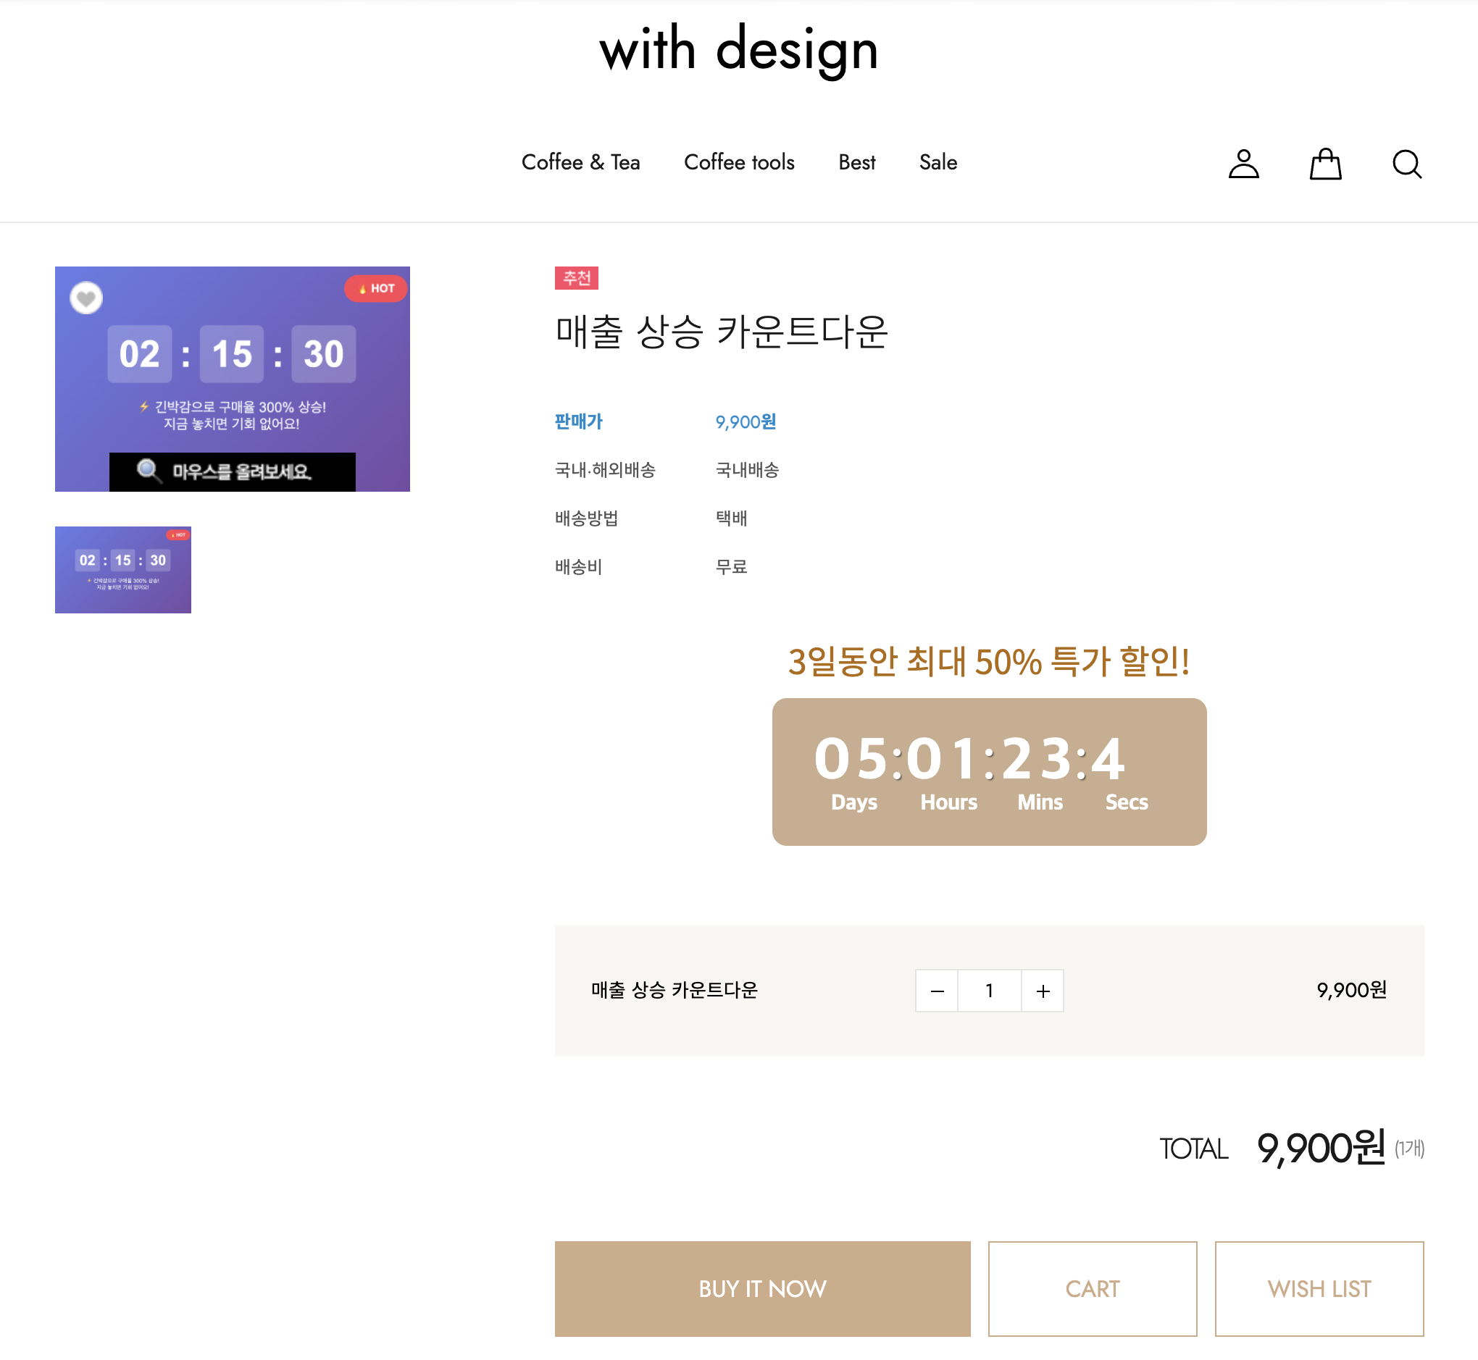Click the WISH LIST button
The height and width of the screenshot is (1360, 1478).
1318,1288
